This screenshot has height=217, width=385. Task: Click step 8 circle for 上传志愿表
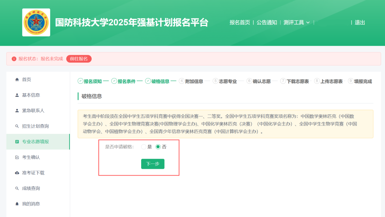(x=317, y=81)
